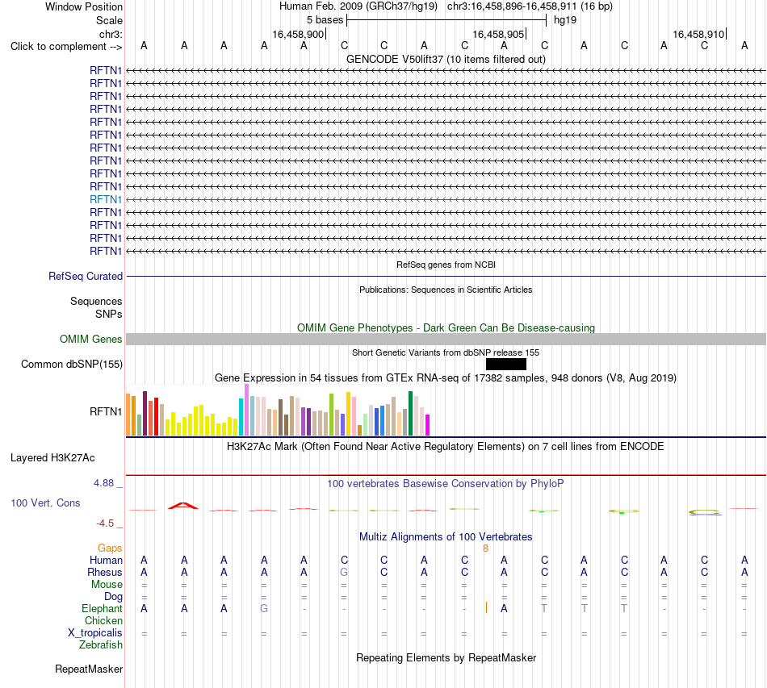Open Common dbSNP(155) track label
Viewport: 767px width, 688px height.
(72, 364)
